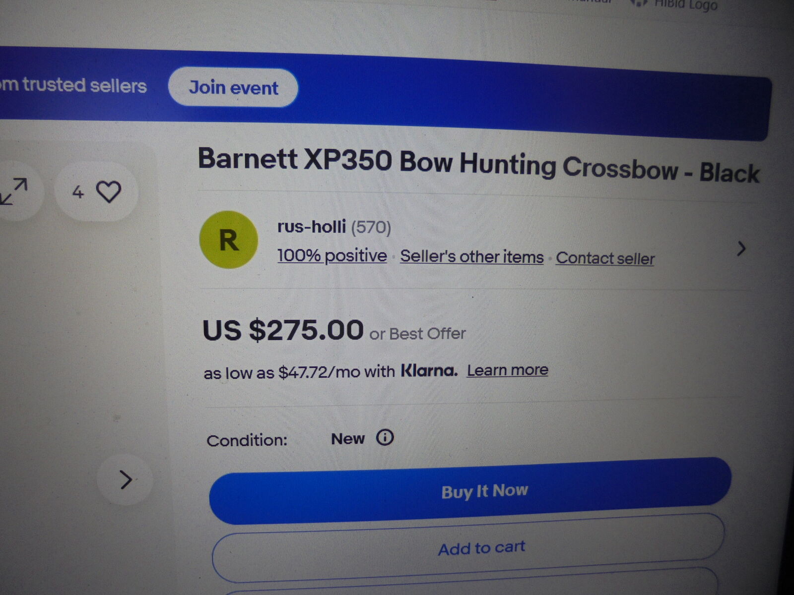Click the Contact seller link
Viewport: 794px width, 595px height.
click(605, 258)
